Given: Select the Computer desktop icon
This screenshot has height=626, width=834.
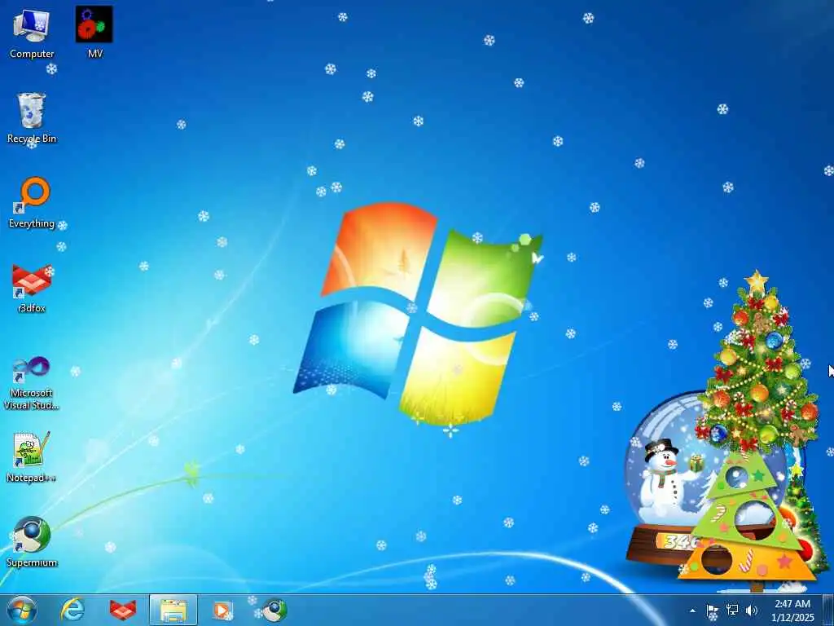Looking at the screenshot, I should [32, 33].
